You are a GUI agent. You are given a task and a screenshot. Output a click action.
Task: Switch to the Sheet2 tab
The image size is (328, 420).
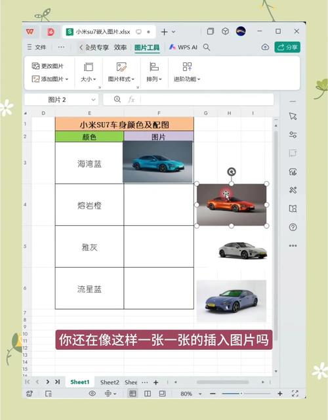pos(110,382)
